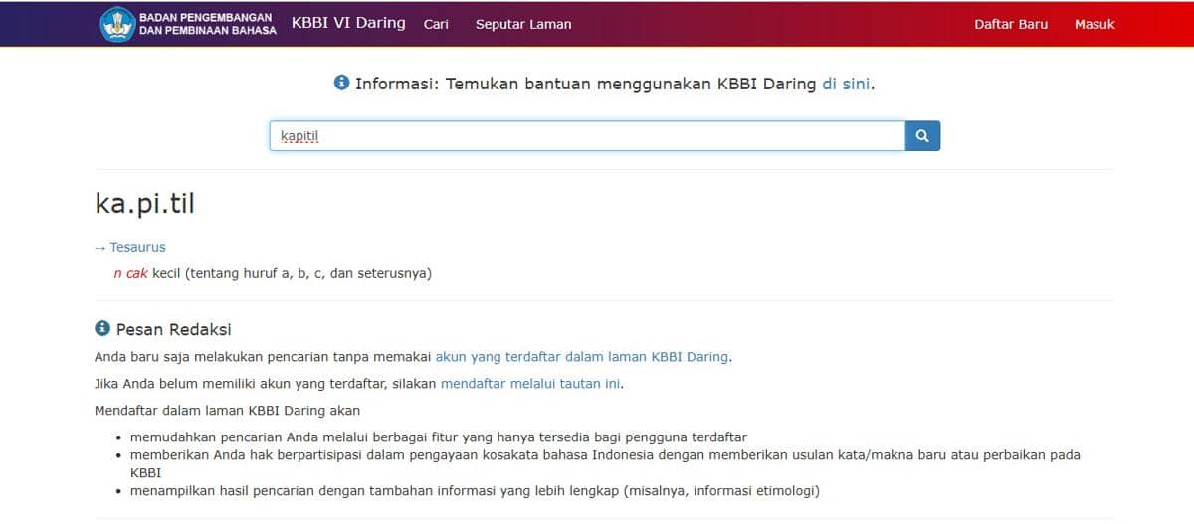Click the red 'cak' register label
1194x524 pixels.
click(136, 273)
